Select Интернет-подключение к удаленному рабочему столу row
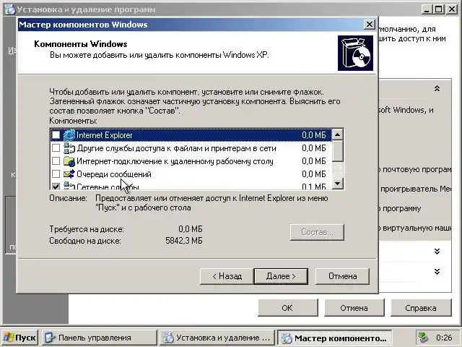 click(191, 161)
